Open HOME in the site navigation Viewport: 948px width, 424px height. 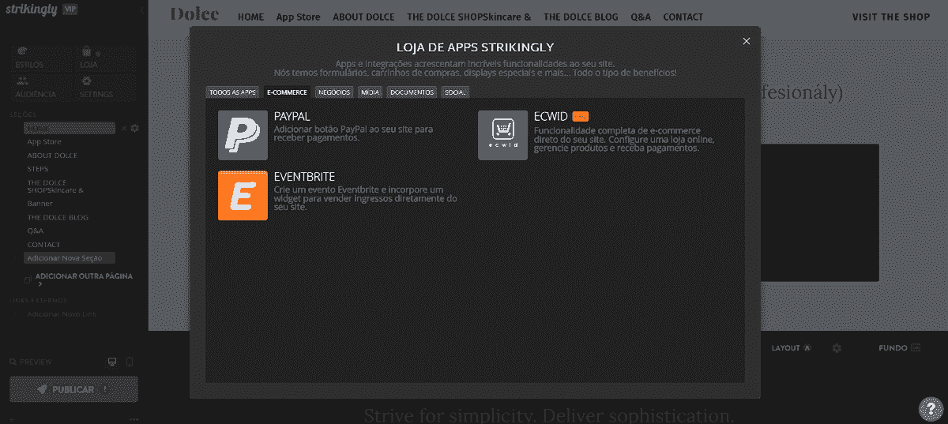click(x=251, y=17)
